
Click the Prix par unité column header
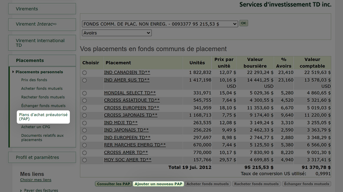[x=224, y=63]
